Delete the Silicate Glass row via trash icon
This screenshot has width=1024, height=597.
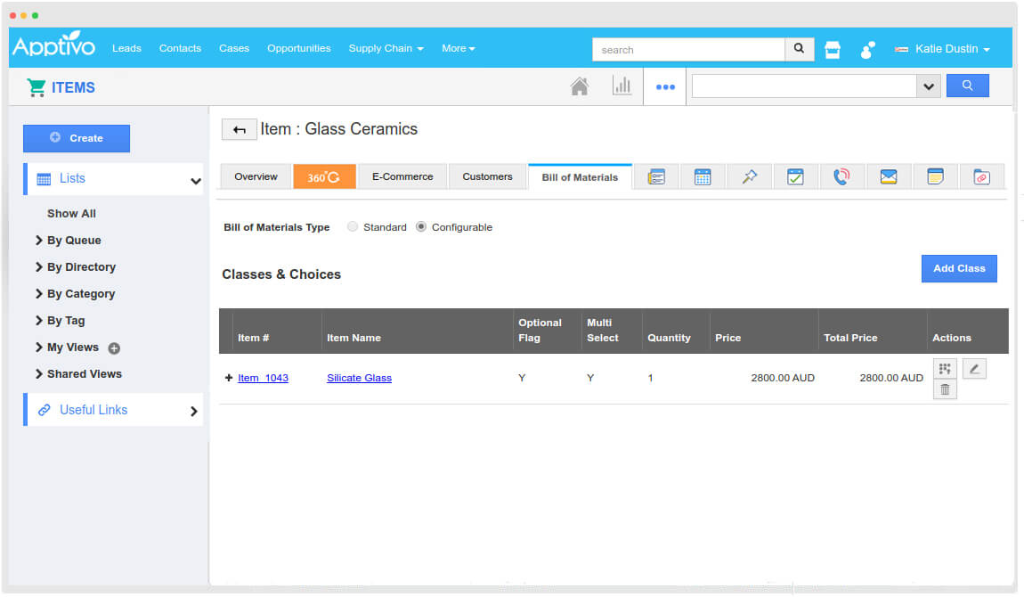point(945,388)
